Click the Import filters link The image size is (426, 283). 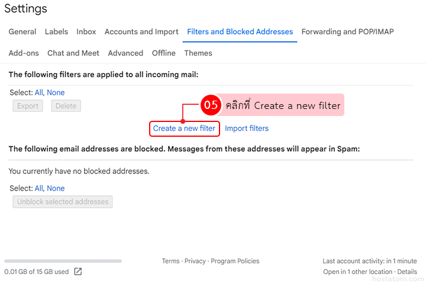247,128
